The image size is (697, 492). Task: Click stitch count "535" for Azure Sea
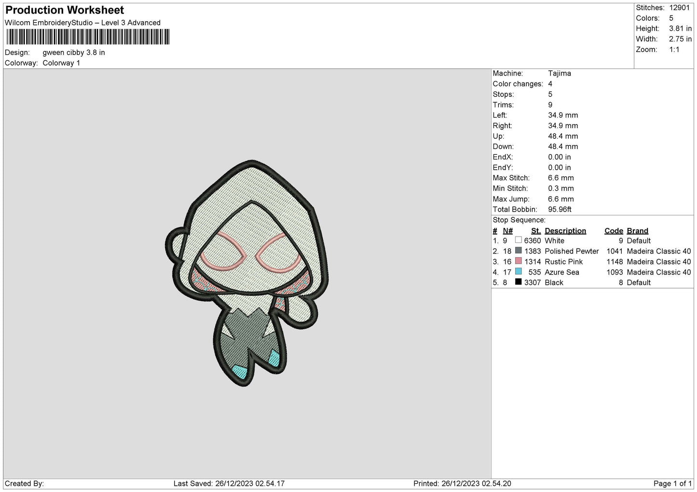coord(534,272)
